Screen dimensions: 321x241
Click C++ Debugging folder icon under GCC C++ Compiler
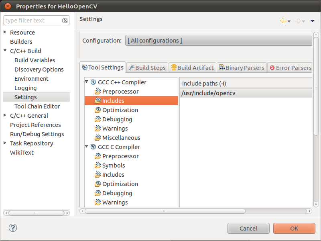98,119
